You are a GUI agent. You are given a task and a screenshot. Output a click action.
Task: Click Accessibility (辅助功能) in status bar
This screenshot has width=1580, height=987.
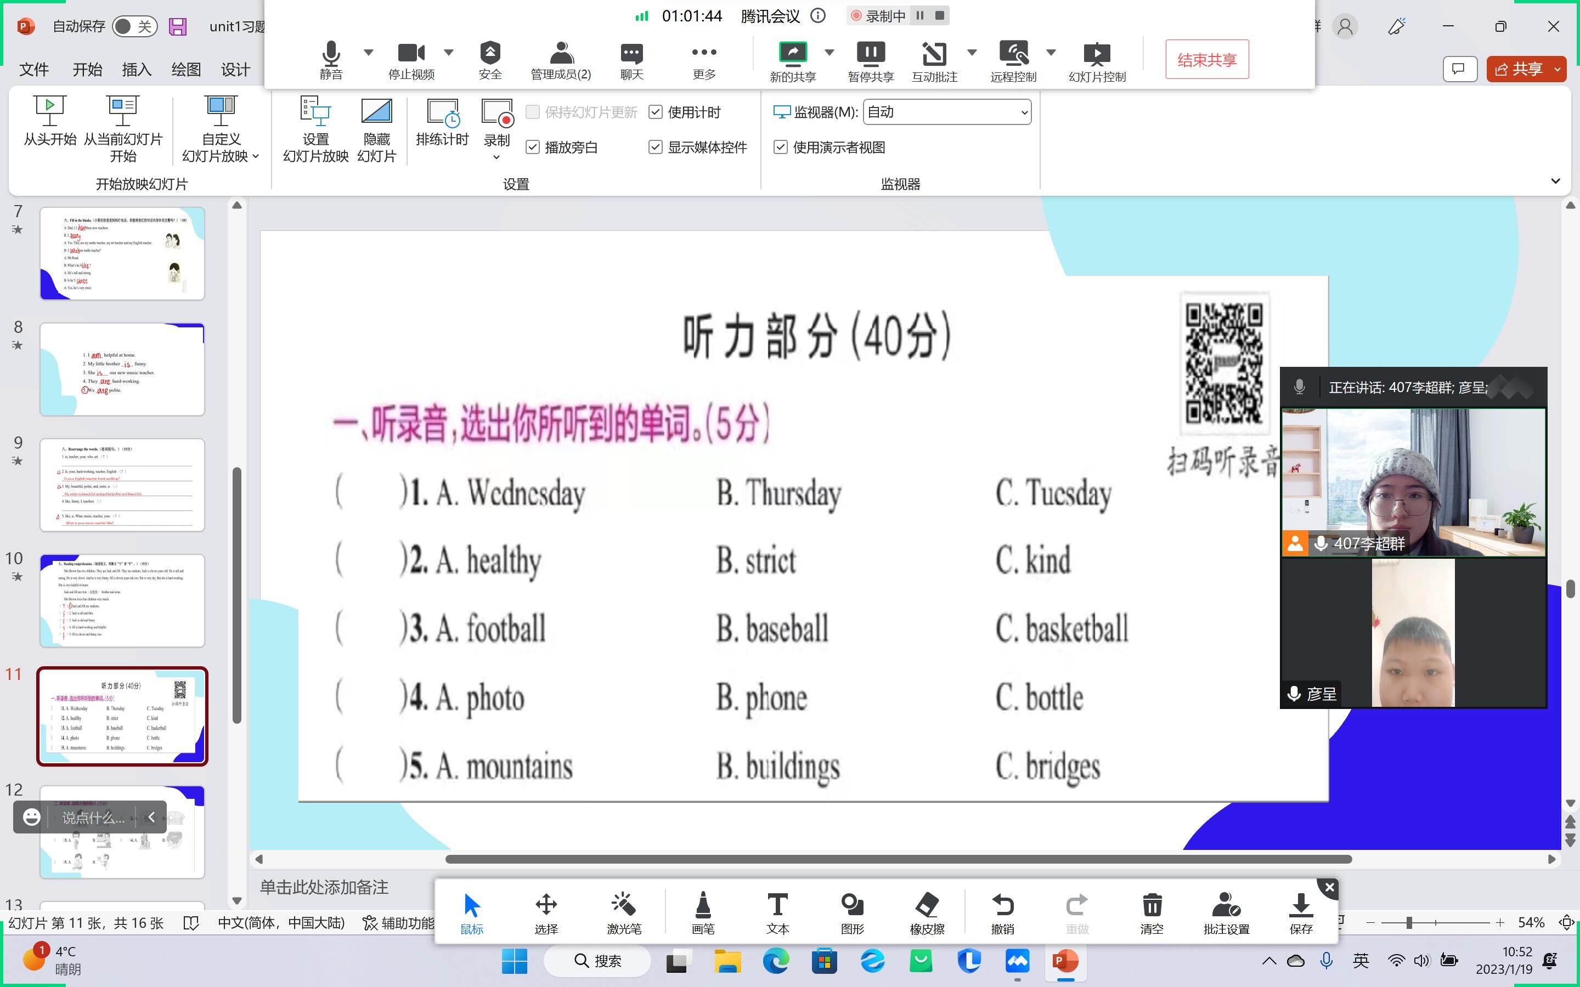398,923
